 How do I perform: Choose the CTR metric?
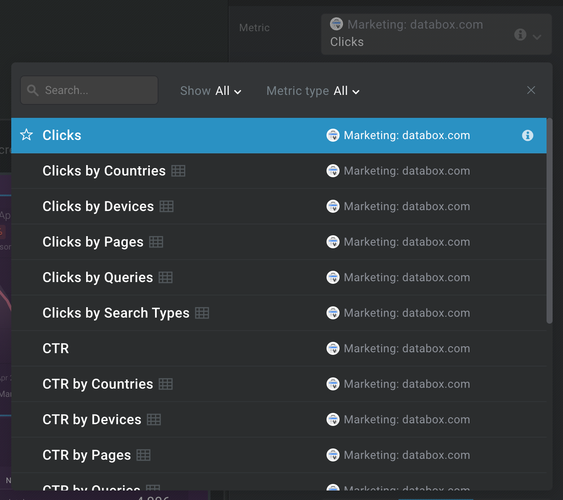click(x=279, y=349)
